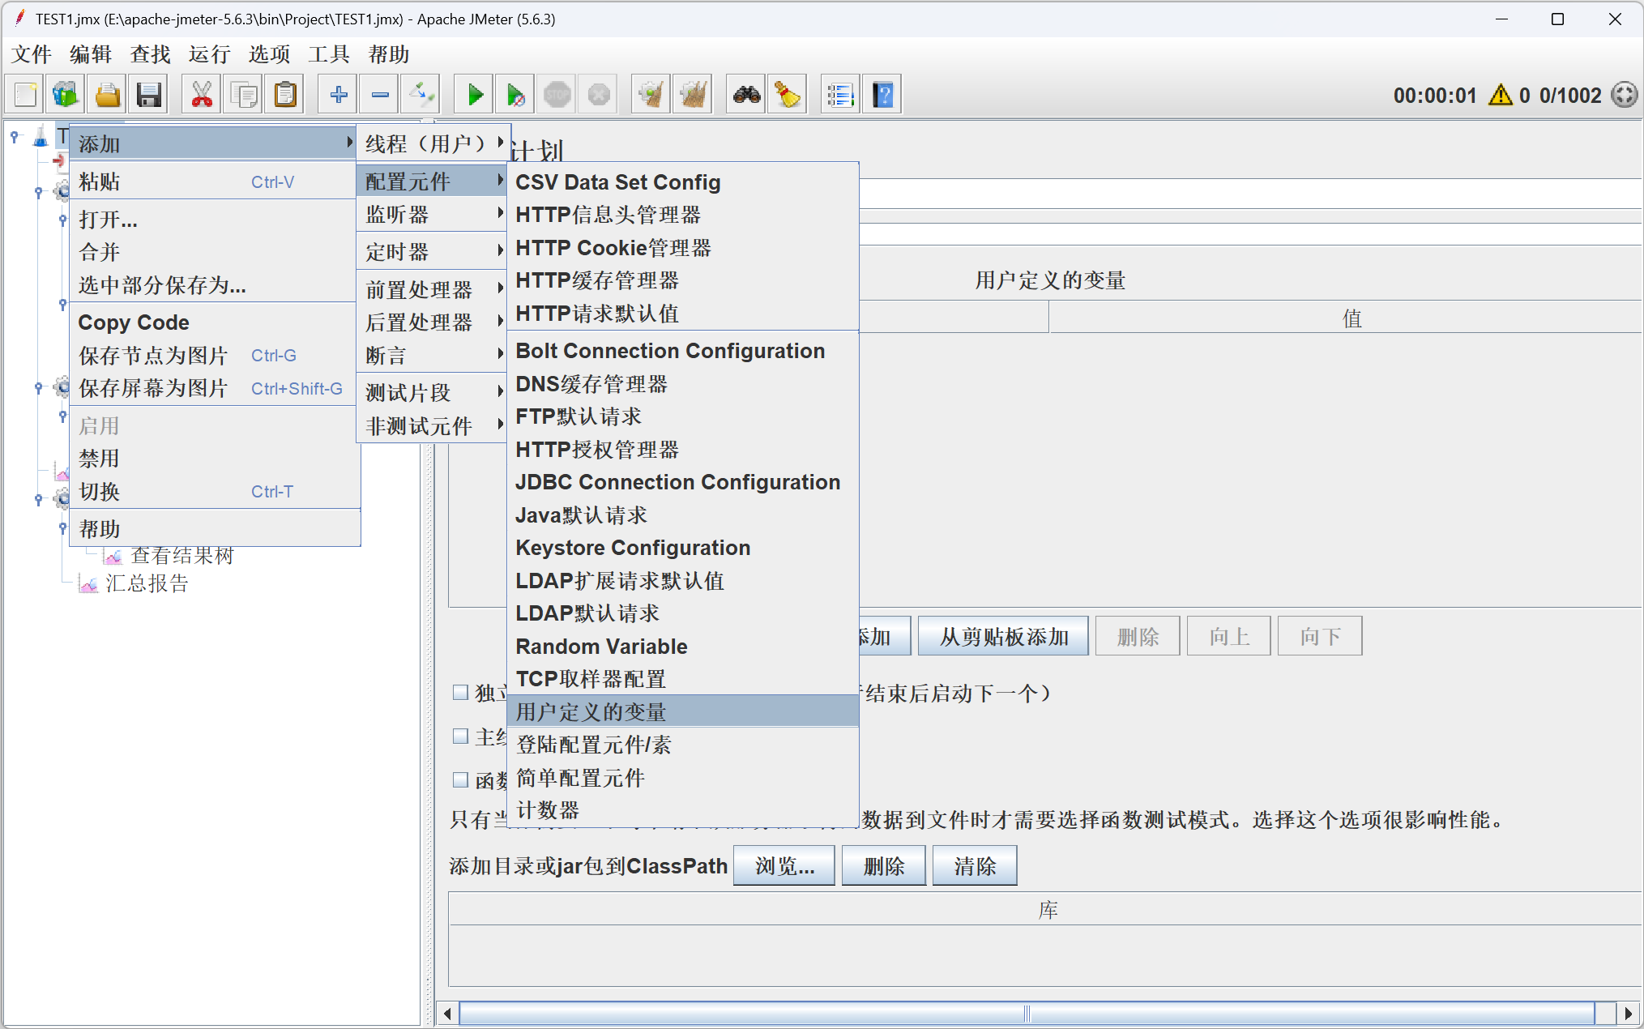The width and height of the screenshot is (1644, 1029).
Task: Click the Help question mark icon
Action: coord(882,95)
